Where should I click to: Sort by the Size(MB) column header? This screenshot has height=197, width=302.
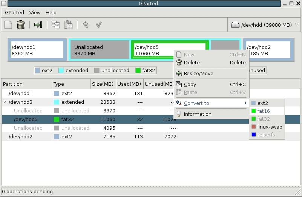pos(103,84)
